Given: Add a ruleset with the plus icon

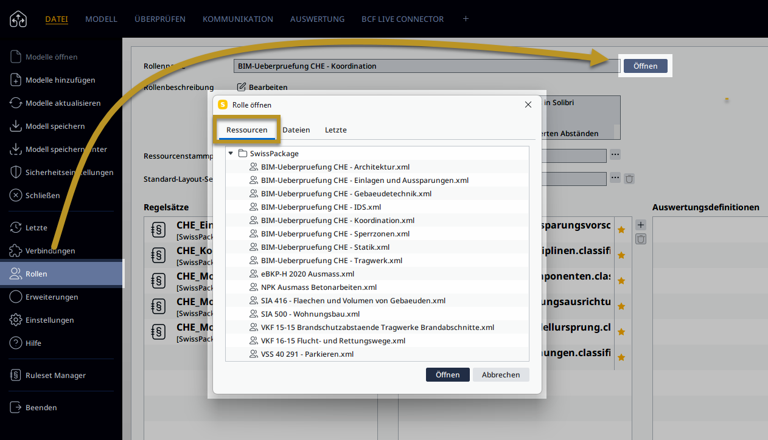Looking at the screenshot, I should [641, 225].
